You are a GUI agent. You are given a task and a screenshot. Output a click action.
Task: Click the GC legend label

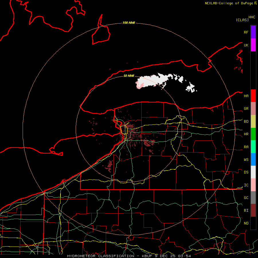pyautogui.click(x=246, y=198)
